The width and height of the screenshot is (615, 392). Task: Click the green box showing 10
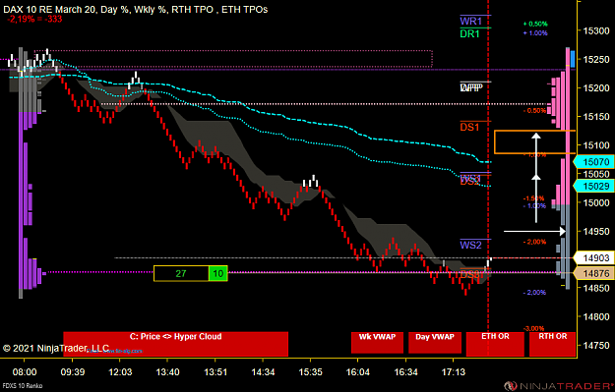(x=218, y=273)
